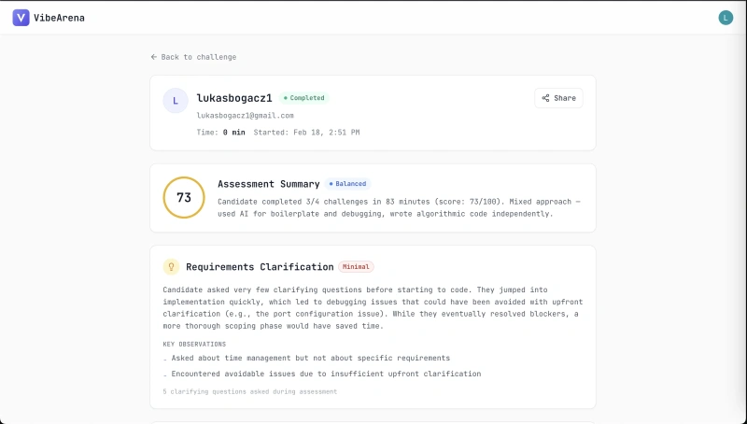
Task: Open the user avatar menu in header
Action: click(726, 18)
